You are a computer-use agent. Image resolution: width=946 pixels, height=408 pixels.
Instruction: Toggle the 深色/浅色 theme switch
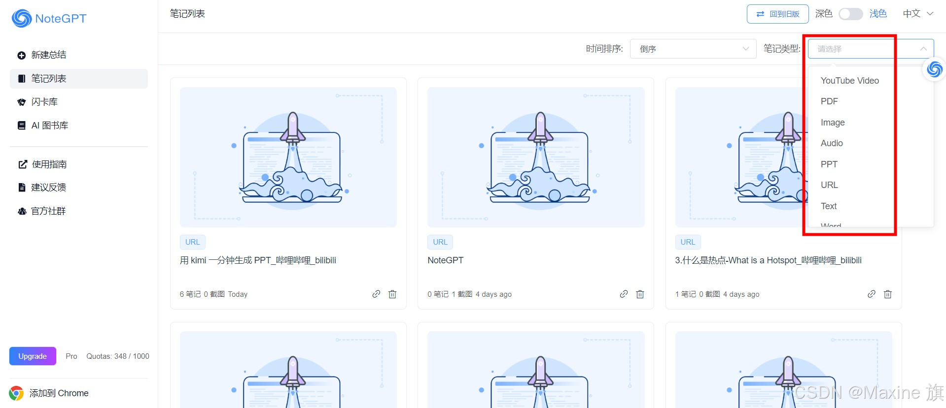pos(851,14)
